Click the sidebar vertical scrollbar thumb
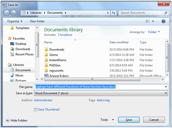This screenshot has width=172, height=128. click(x=37, y=45)
